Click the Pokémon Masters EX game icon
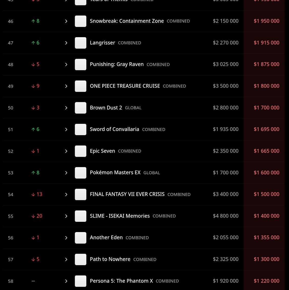 pyautogui.click(x=80, y=173)
